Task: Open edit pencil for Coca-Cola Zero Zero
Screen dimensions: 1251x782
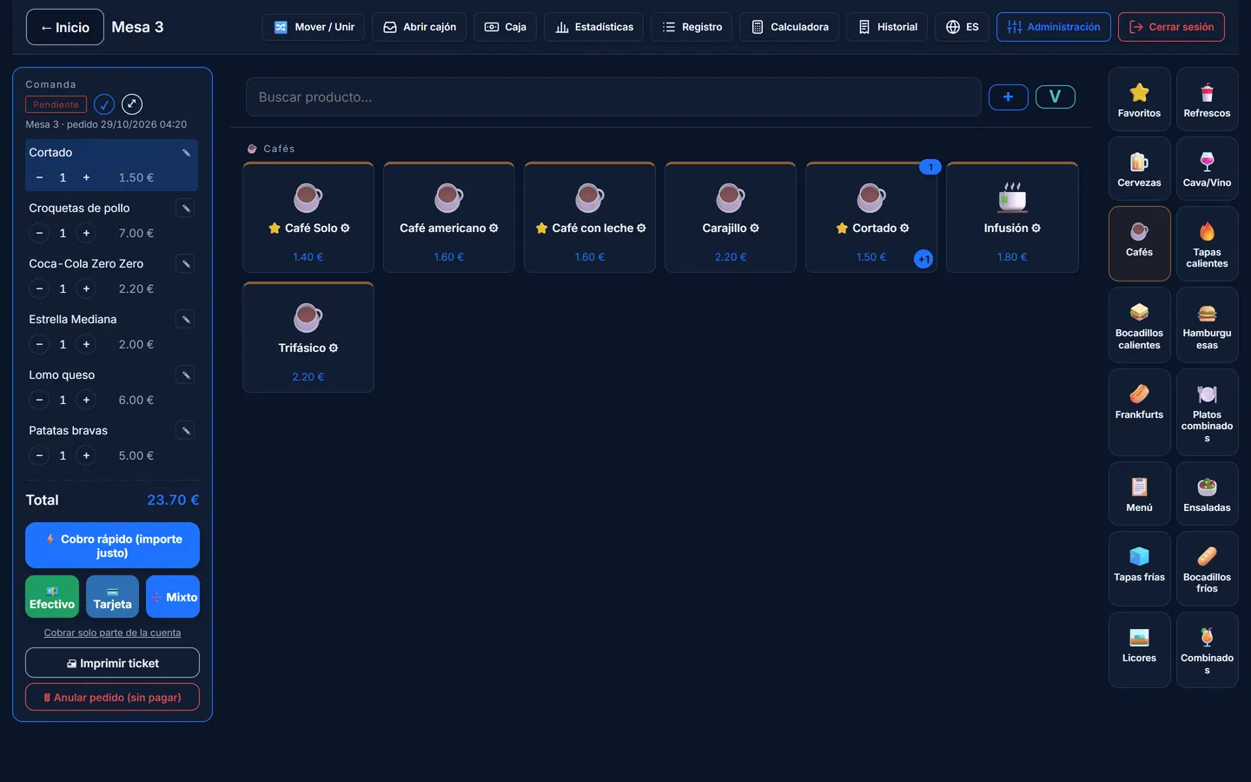Action: click(x=185, y=264)
